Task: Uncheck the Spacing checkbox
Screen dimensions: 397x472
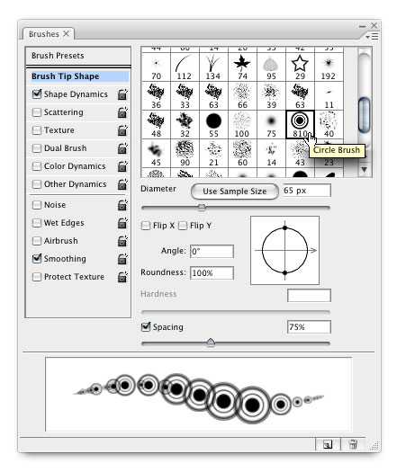Action: click(x=146, y=327)
